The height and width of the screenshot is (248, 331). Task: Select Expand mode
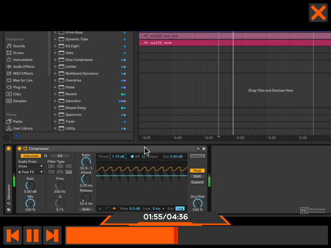197,183
